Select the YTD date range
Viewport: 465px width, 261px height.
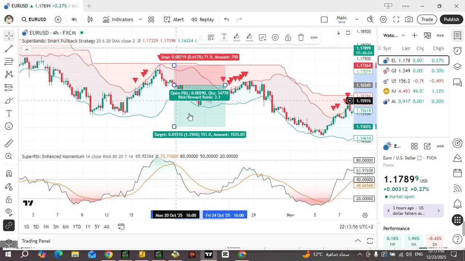77,227
